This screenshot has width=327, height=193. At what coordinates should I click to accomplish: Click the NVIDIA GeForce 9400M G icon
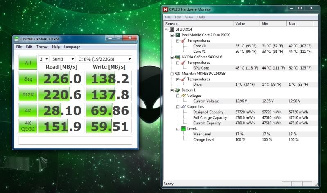pos(178,57)
